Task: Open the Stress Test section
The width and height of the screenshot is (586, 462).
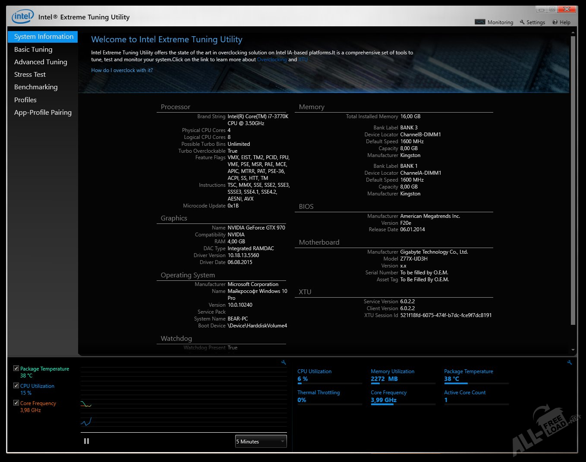Action: coord(30,74)
